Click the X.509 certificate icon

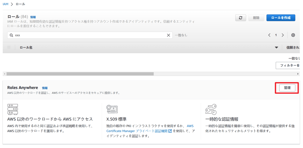pyautogui.click(x=112, y=109)
